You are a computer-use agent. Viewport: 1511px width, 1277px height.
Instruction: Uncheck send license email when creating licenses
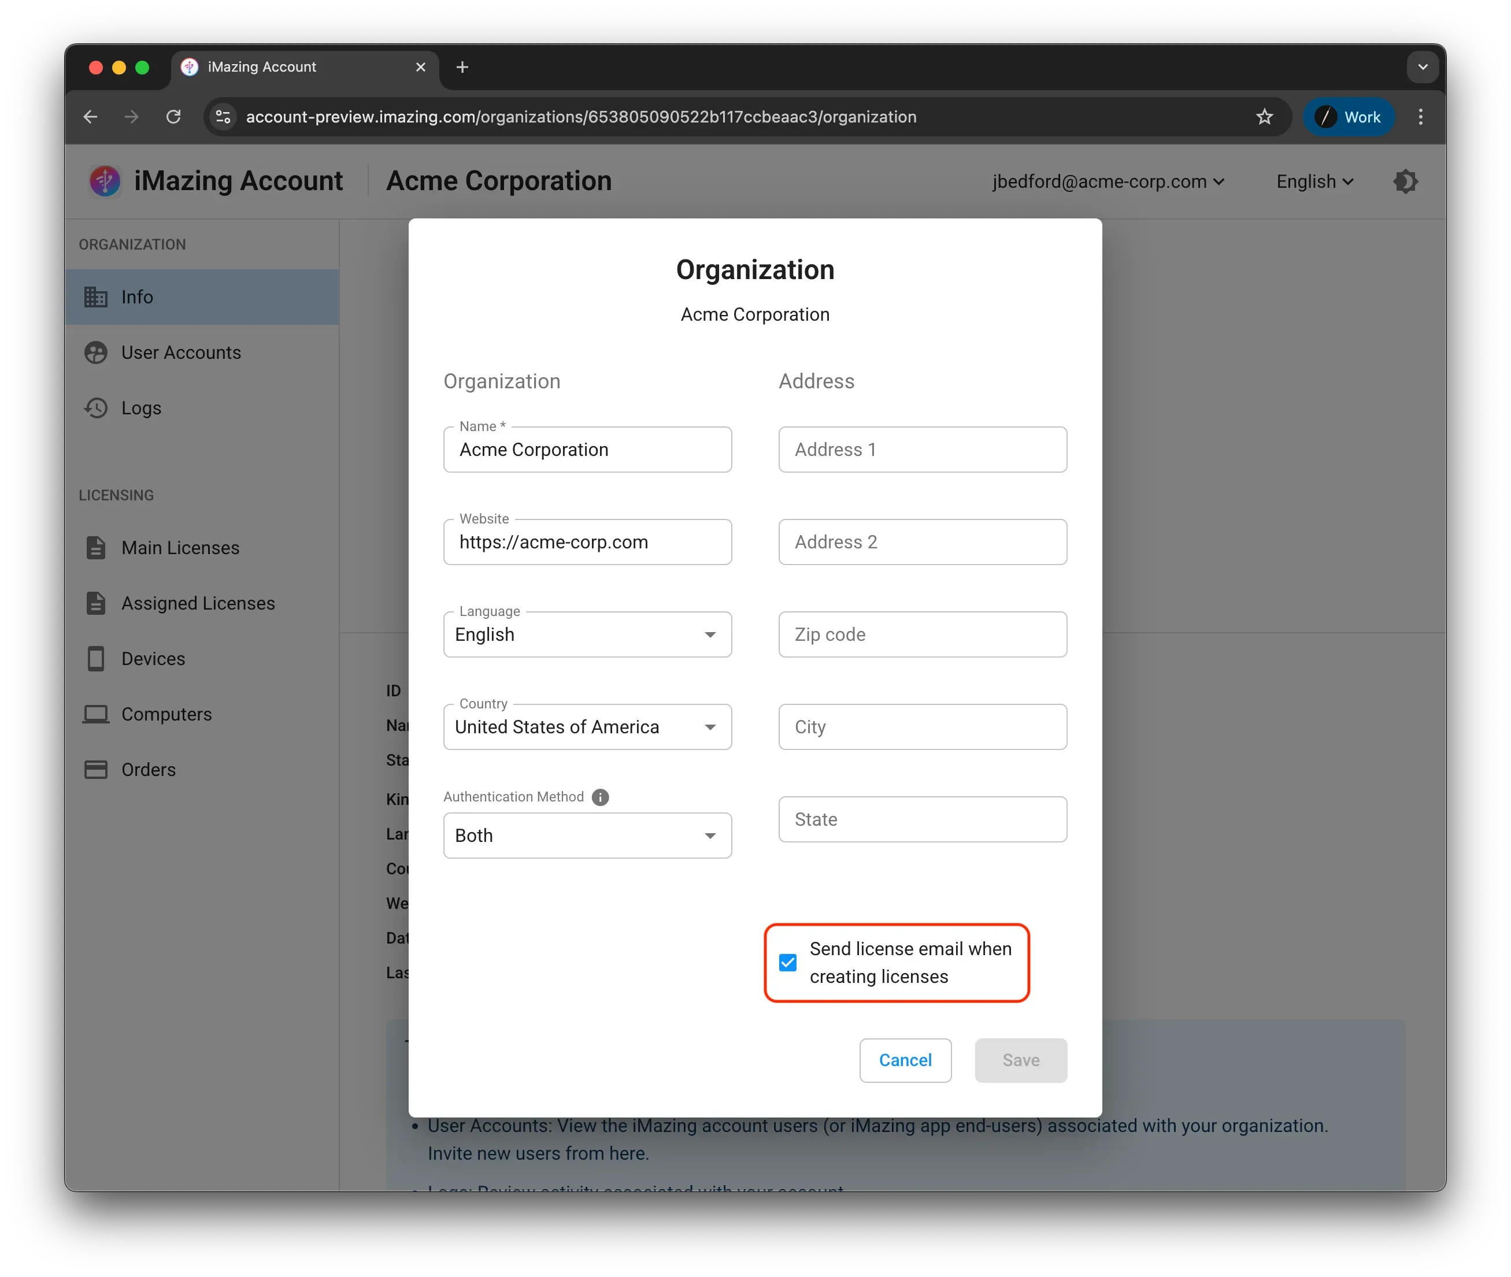click(x=788, y=963)
